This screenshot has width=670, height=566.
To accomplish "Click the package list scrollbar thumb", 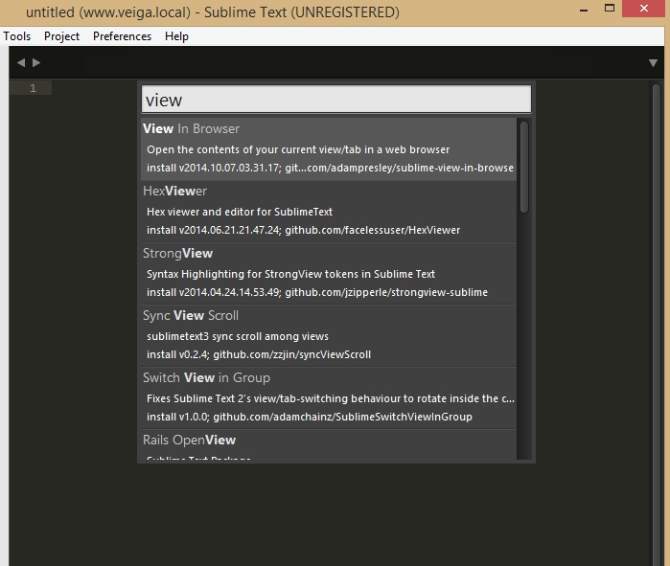I will click(524, 167).
